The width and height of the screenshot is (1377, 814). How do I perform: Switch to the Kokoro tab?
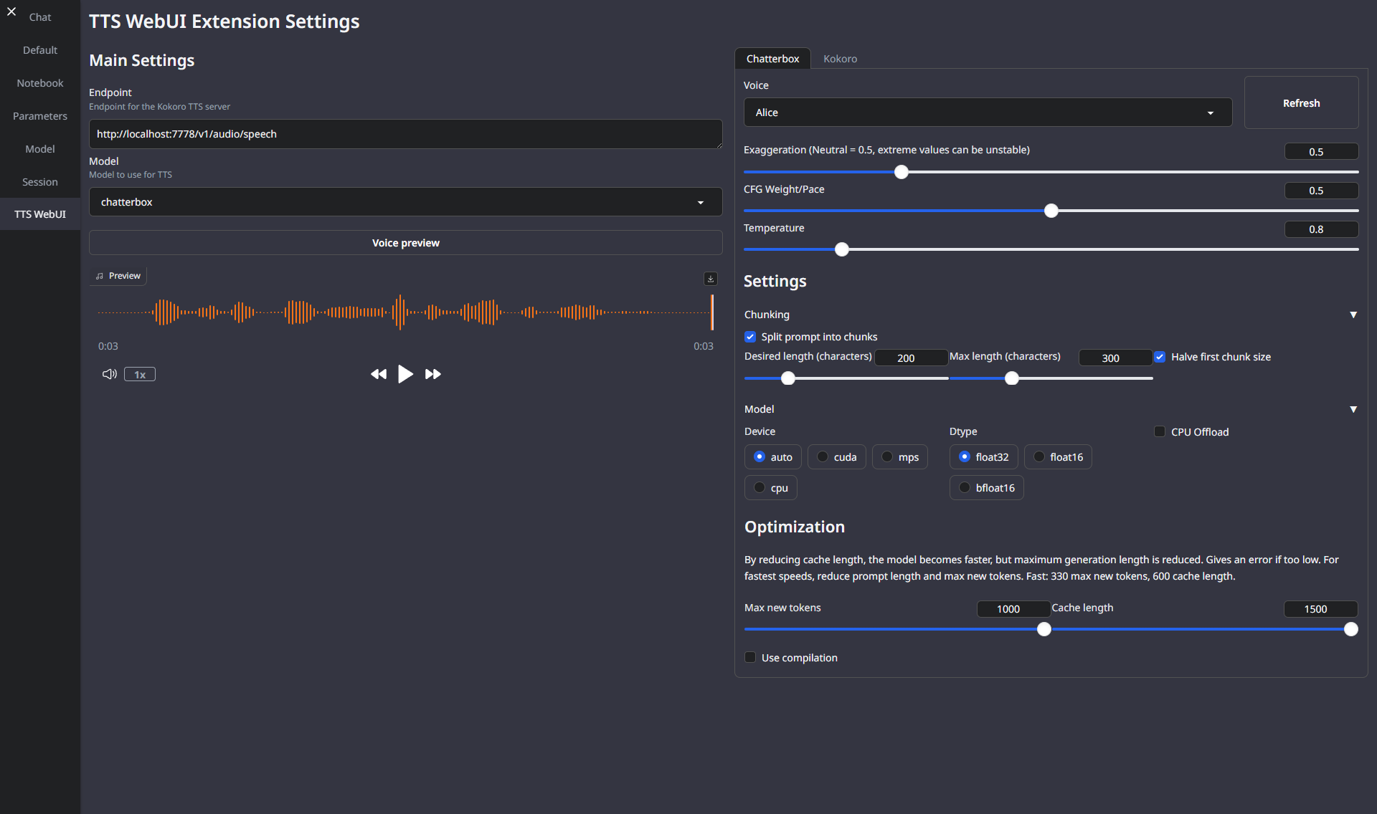(840, 58)
